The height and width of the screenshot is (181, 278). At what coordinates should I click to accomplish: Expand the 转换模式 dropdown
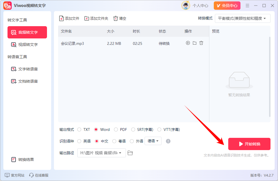(242, 18)
